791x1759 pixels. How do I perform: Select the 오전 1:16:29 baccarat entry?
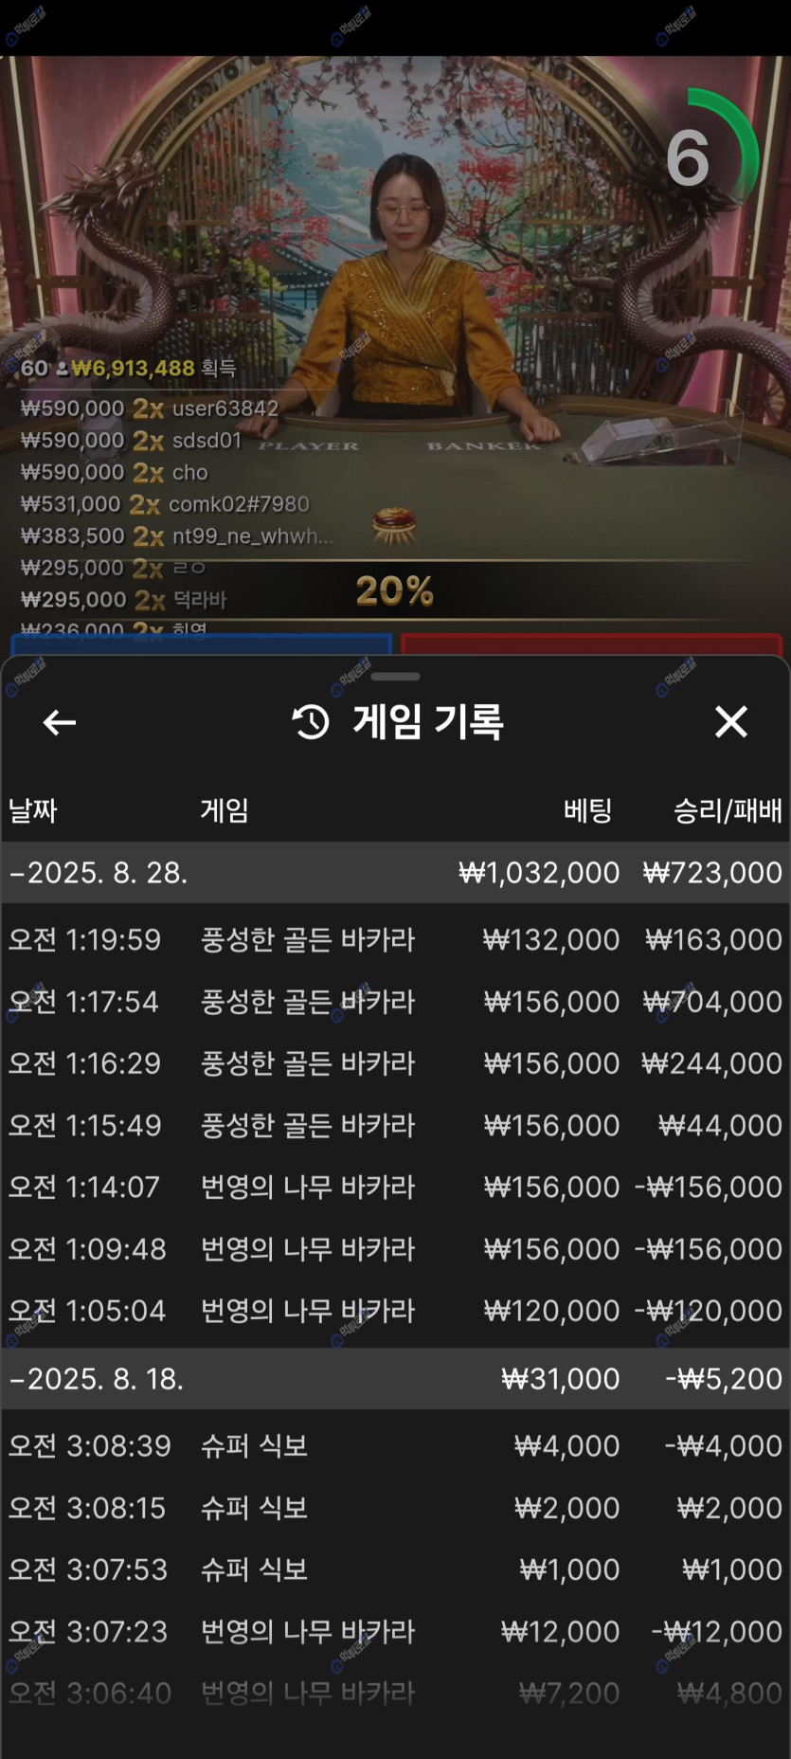(x=396, y=1063)
